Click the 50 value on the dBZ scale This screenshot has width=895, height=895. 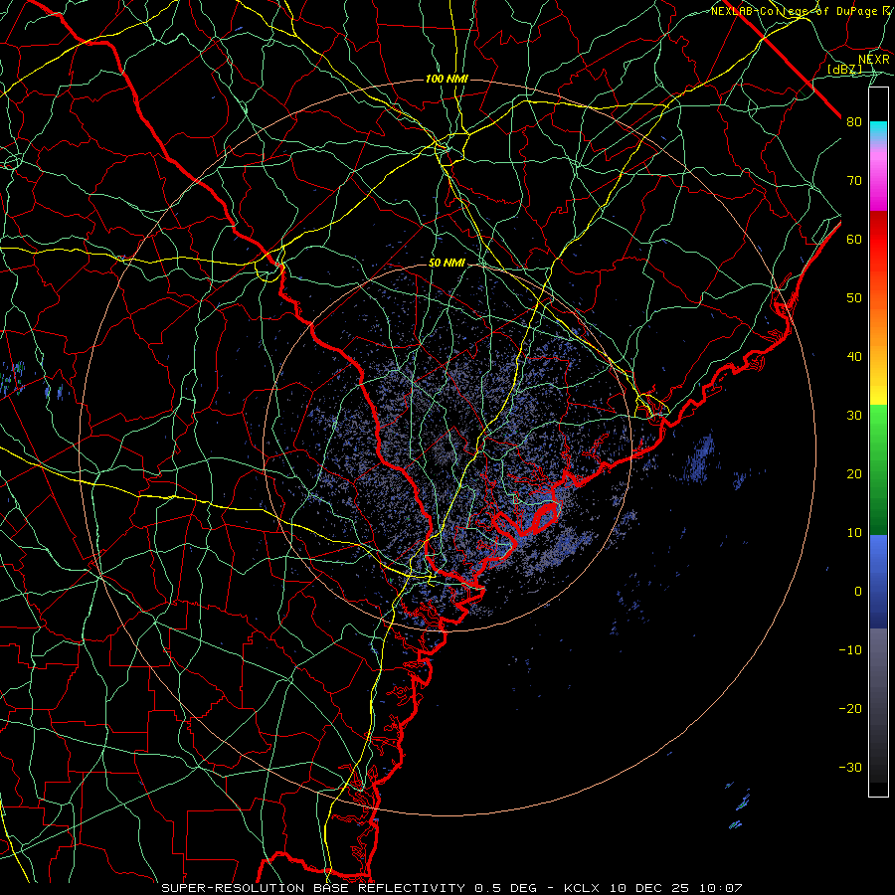(854, 298)
